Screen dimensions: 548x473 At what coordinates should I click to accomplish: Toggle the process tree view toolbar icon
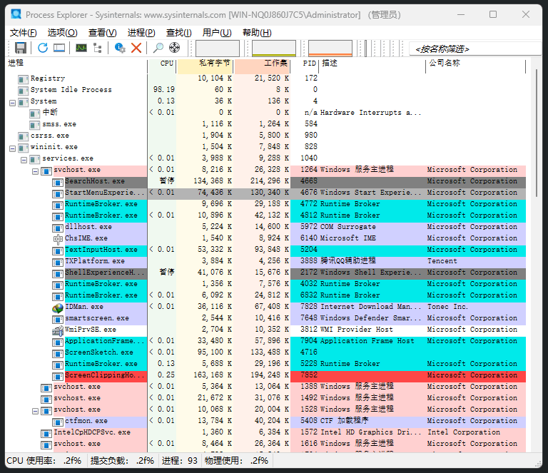pos(98,48)
